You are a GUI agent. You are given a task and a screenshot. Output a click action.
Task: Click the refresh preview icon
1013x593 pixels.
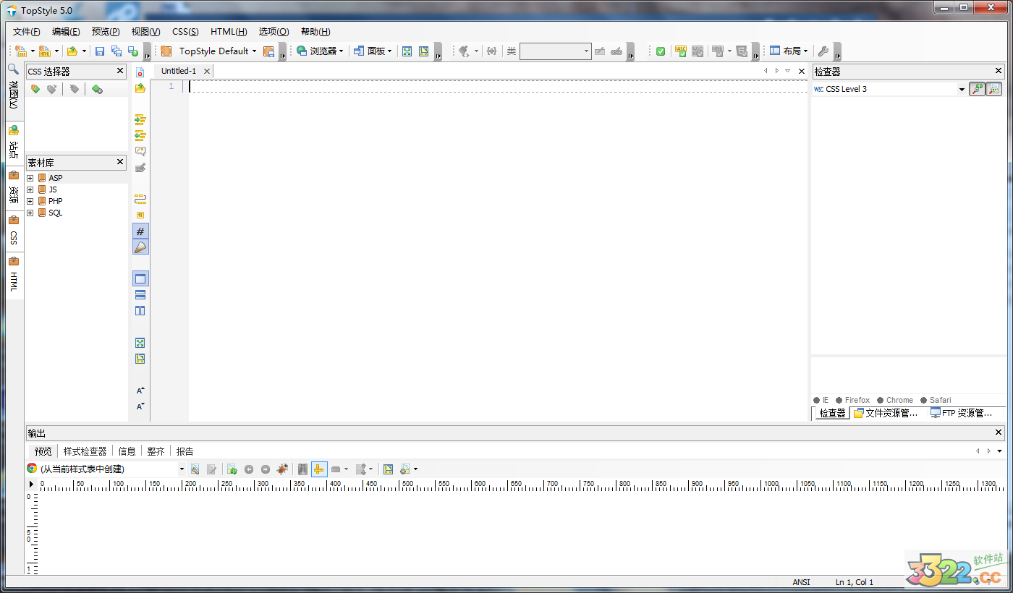click(232, 469)
